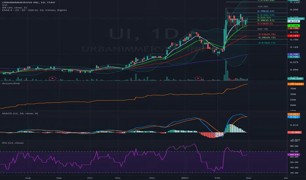Image resolution: width=306 pixels, height=180 pixels.
Task: Click the red 0.165 EMA price label
Action: [x=294, y=36]
